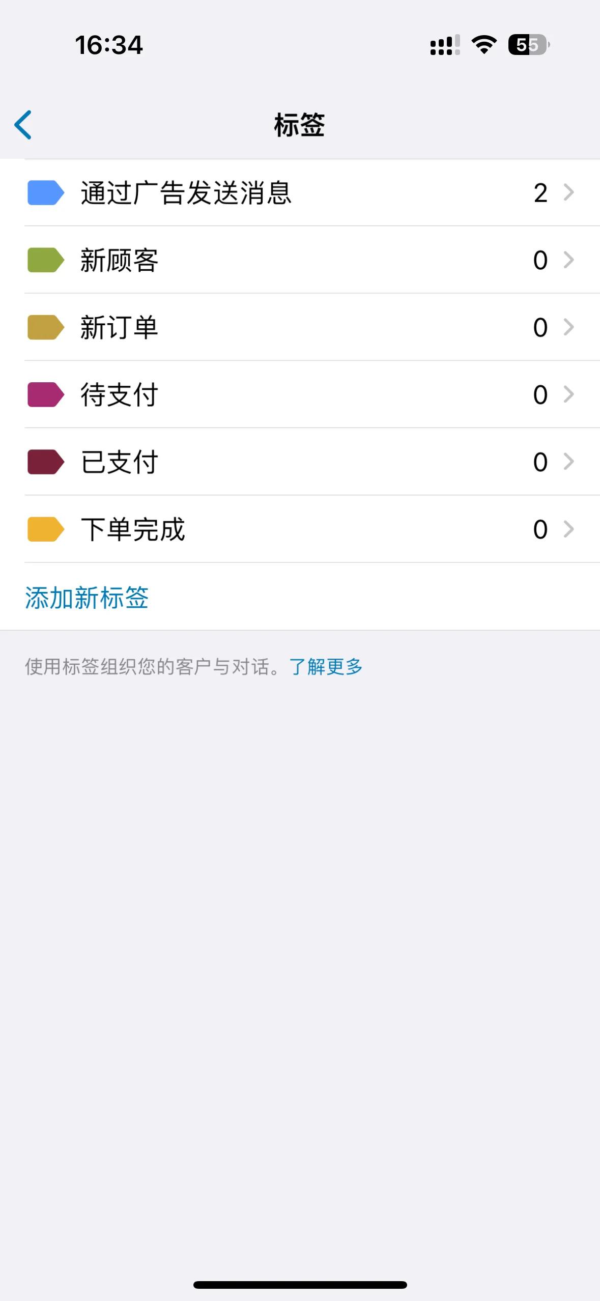Tap the Wi-Fi status icon
600x1301 pixels.
click(x=484, y=45)
